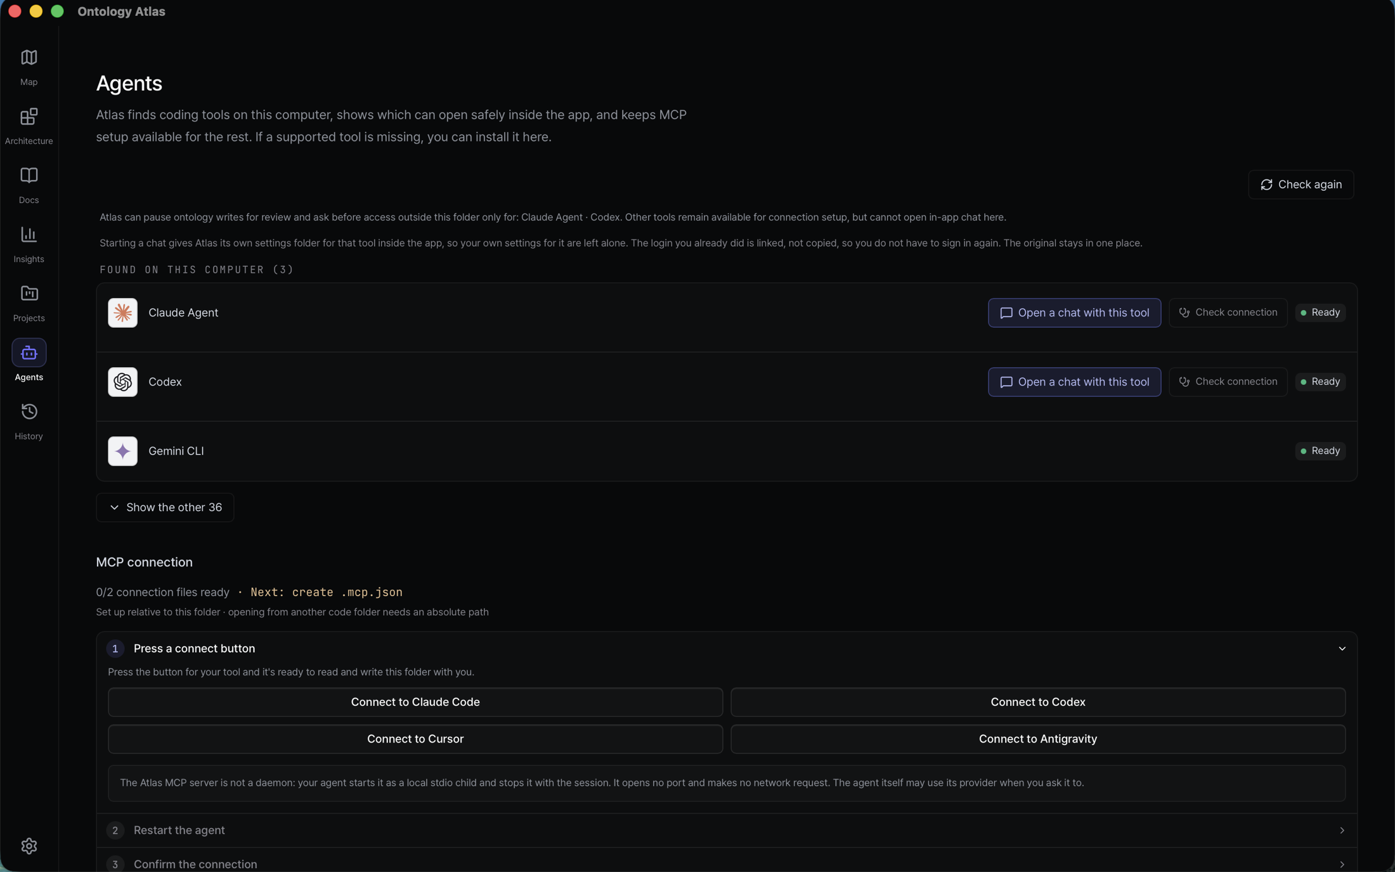Image resolution: width=1395 pixels, height=872 pixels.
Task: Open a chat with Claude Agent
Action: point(1074,313)
